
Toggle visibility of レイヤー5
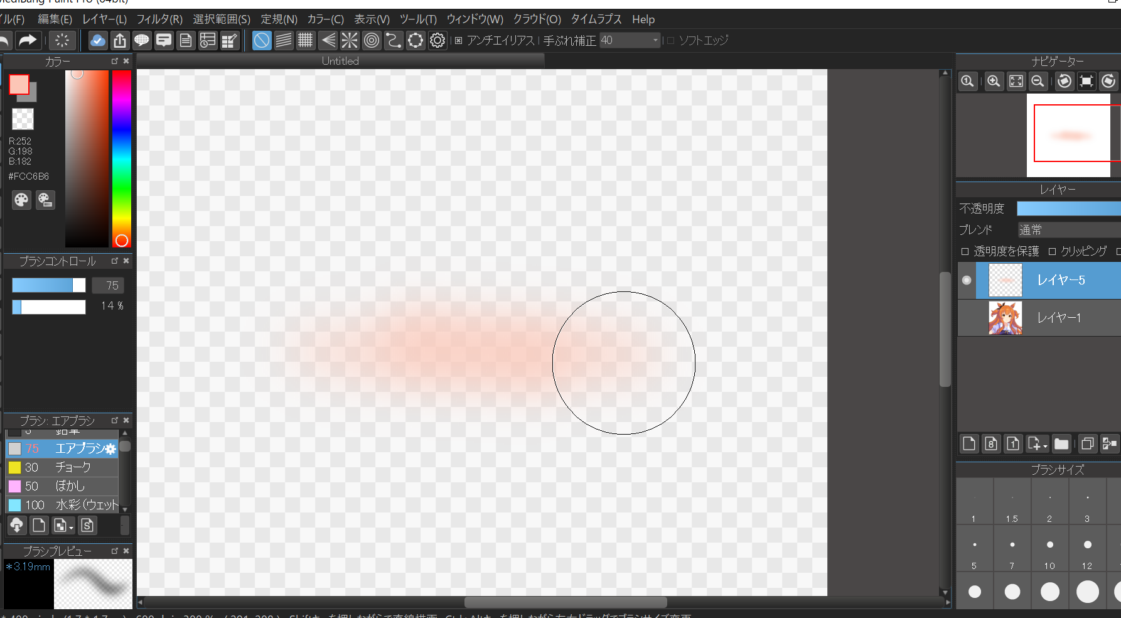coord(967,280)
